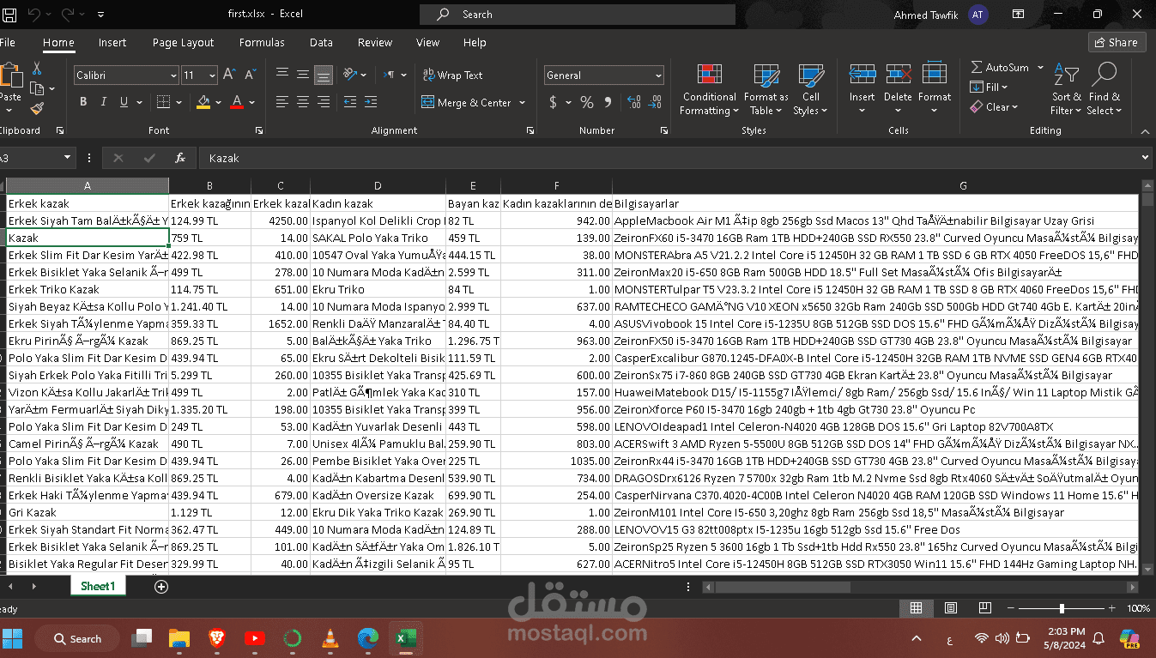Click the Save icon in title bar
The image size is (1156, 658).
tap(9, 15)
